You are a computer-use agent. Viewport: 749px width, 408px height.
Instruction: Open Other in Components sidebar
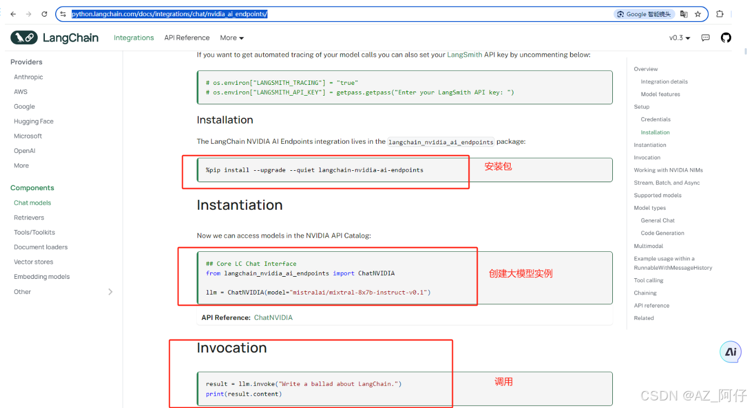click(x=23, y=292)
